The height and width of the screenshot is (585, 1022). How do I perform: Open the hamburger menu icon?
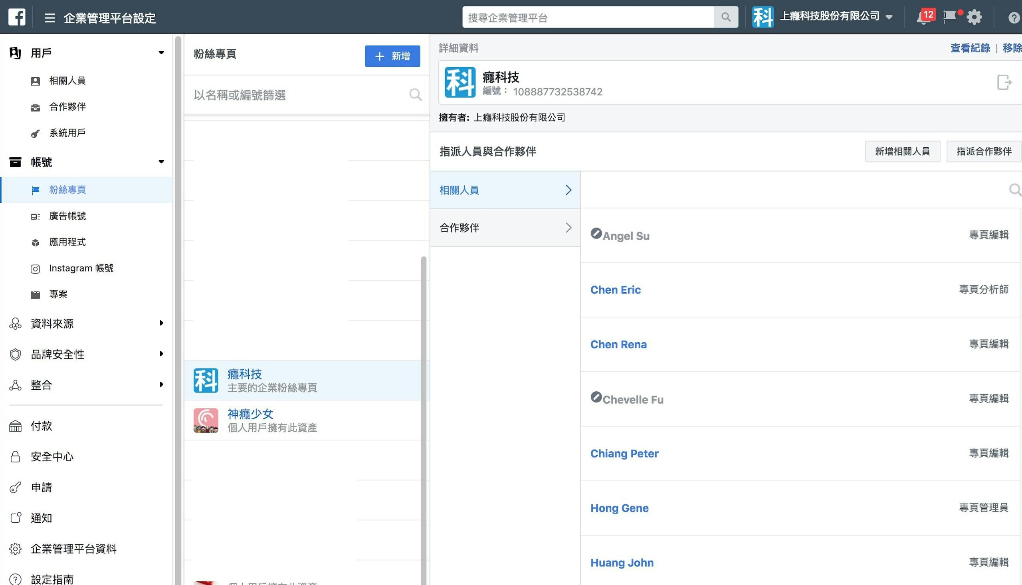[50, 18]
